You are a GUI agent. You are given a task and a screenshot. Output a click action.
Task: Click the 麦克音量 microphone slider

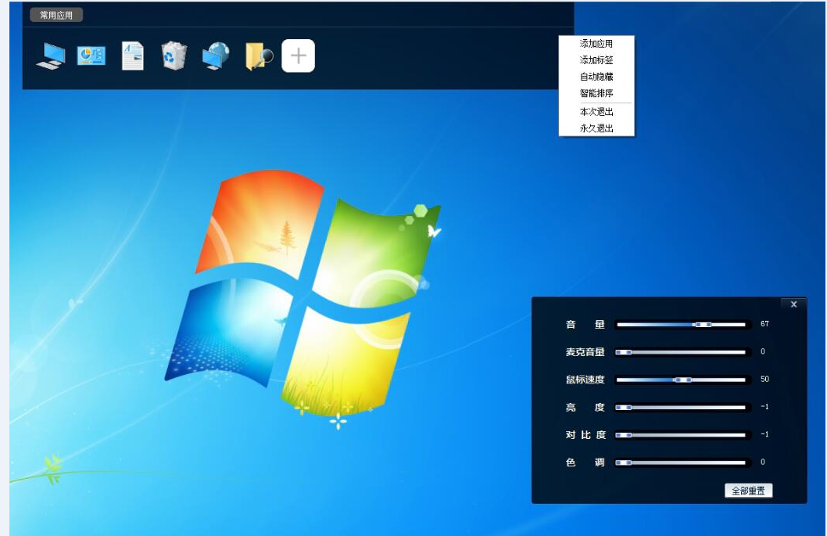pyautogui.click(x=682, y=351)
